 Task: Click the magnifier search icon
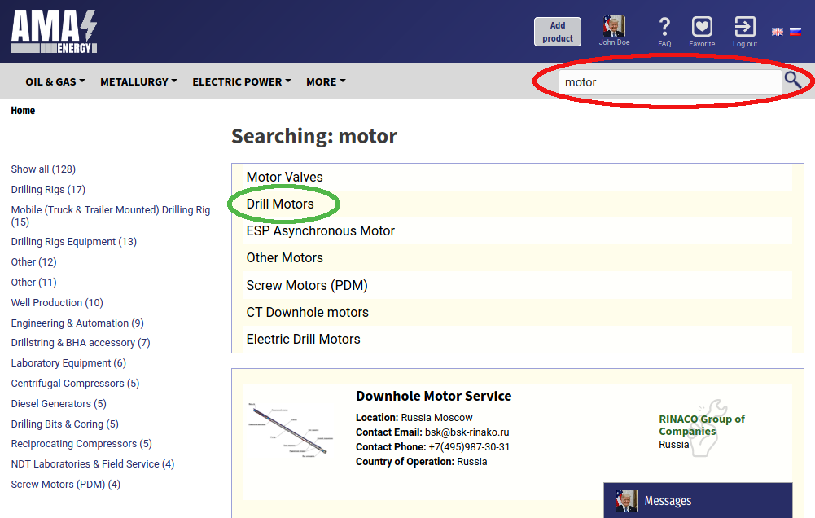[793, 81]
